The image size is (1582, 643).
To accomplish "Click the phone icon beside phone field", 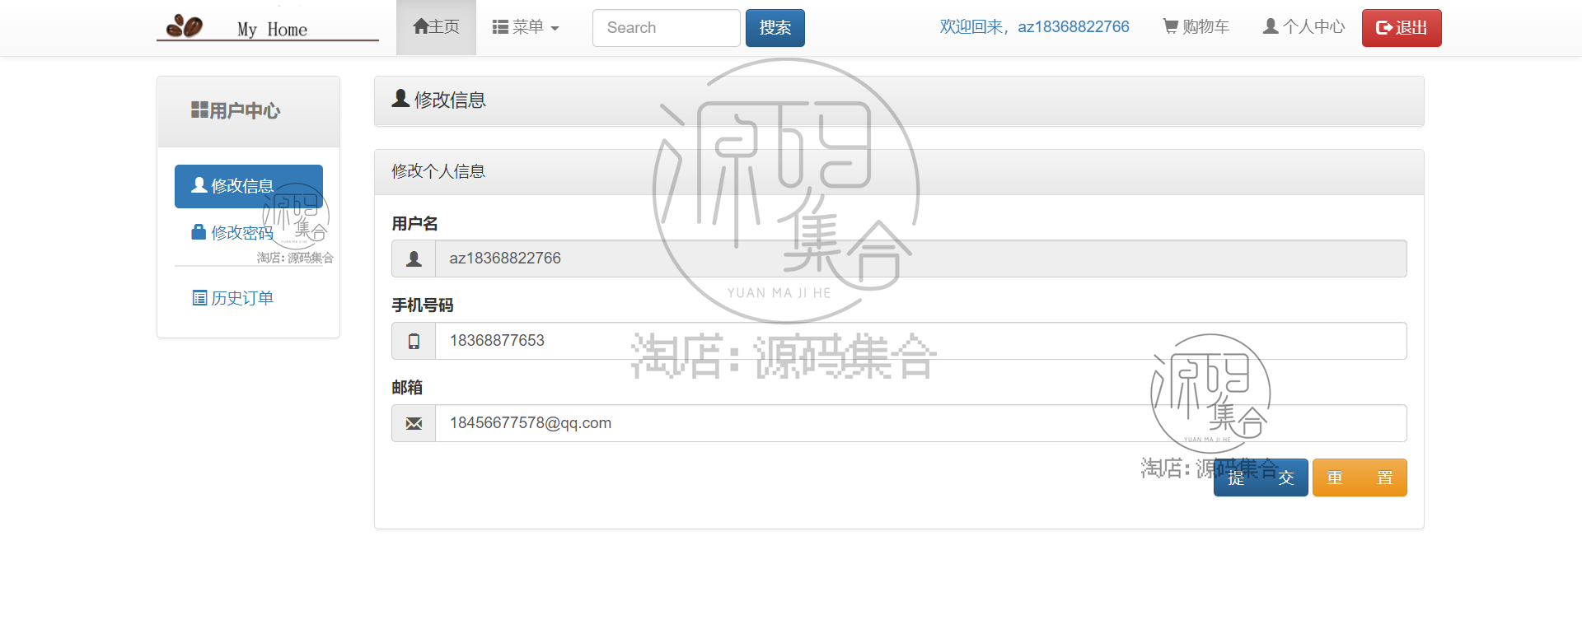I will [x=414, y=341].
